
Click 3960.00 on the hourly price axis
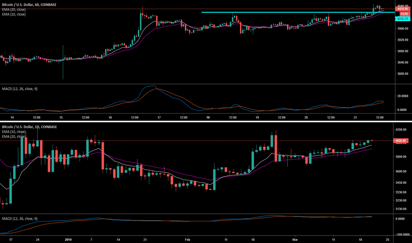403,28
